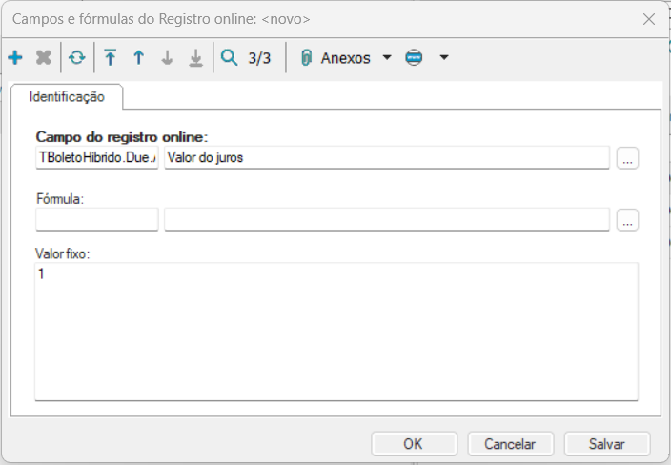Click the Fórmula description field
The height and width of the screenshot is (465, 671).
click(387, 219)
